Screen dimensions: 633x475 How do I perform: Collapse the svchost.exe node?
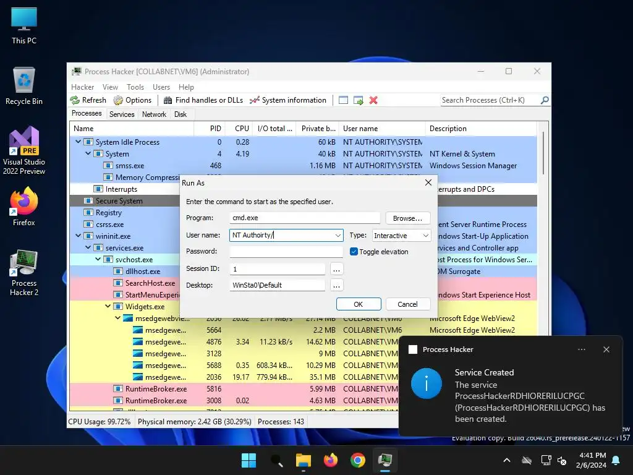(98, 259)
